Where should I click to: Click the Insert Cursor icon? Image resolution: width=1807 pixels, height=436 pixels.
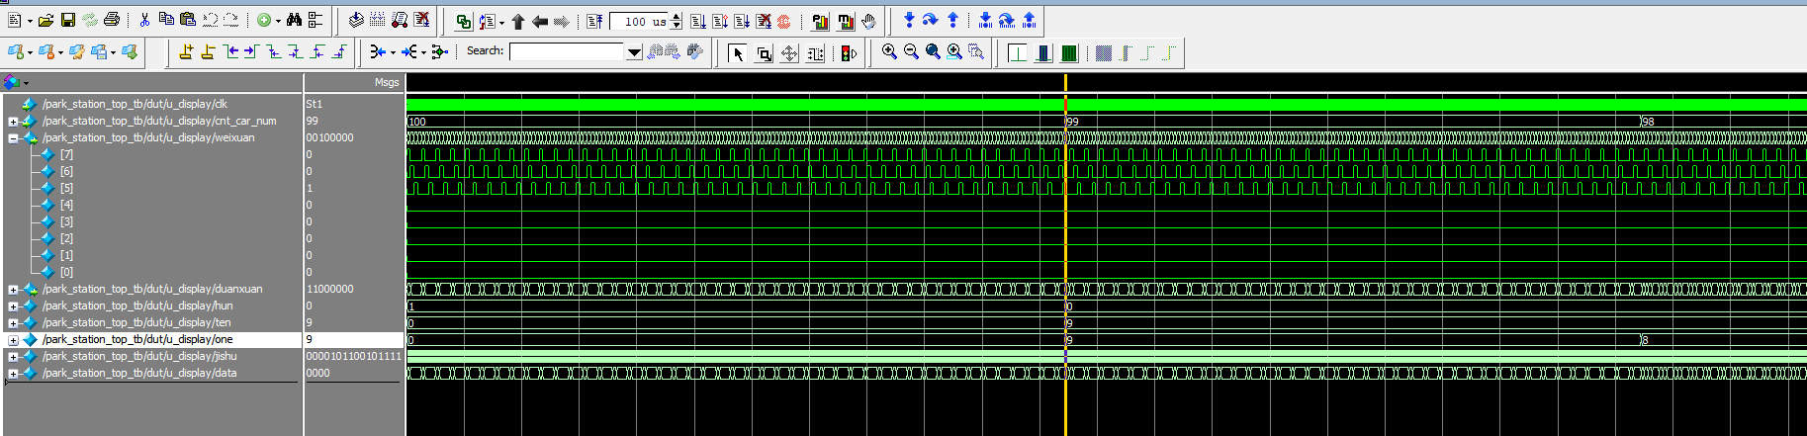point(186,51)
